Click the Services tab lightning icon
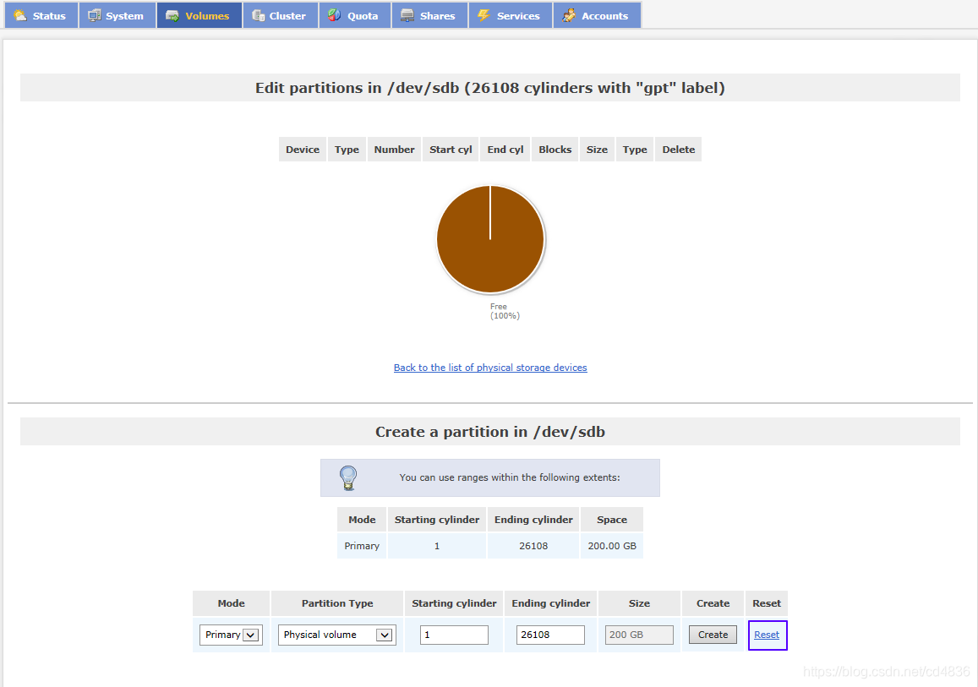Screen dimensions: 978x687 (484, 15)
